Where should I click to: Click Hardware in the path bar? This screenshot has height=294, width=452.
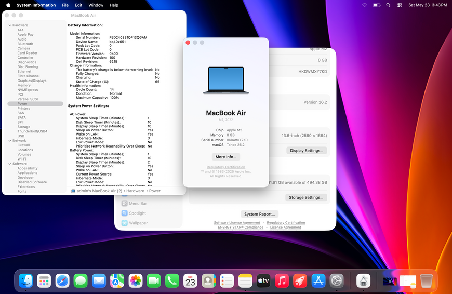[x=135, y=191]
